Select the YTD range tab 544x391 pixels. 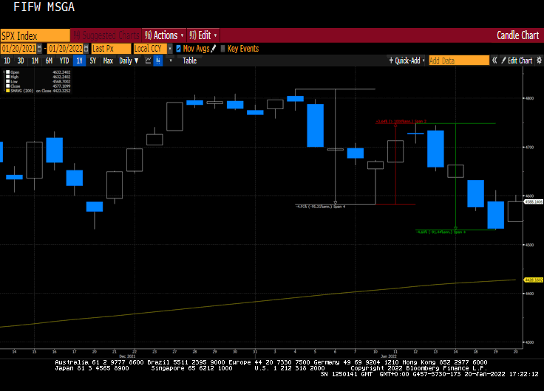click(x=64, y=60)
